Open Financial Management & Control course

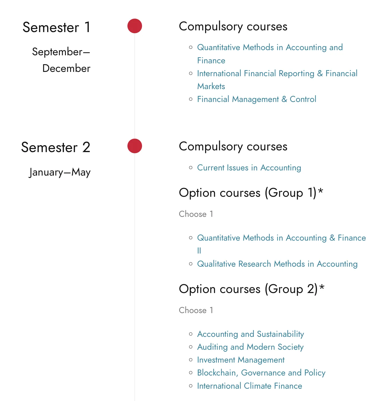(x=257, y=99)
